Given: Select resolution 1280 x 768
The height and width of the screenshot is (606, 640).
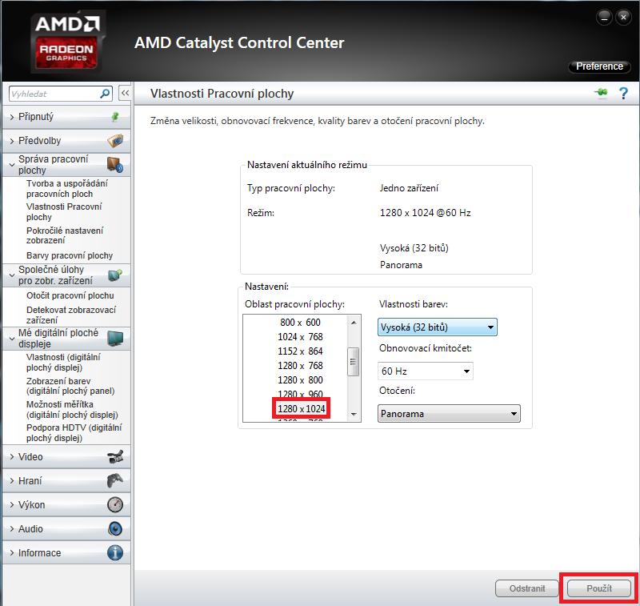Looking at the screenshot, I should pos(300,366).
